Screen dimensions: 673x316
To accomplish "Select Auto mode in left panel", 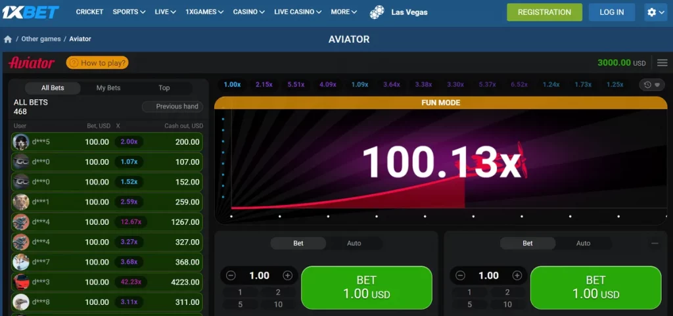I will click(x=354, y=243).
